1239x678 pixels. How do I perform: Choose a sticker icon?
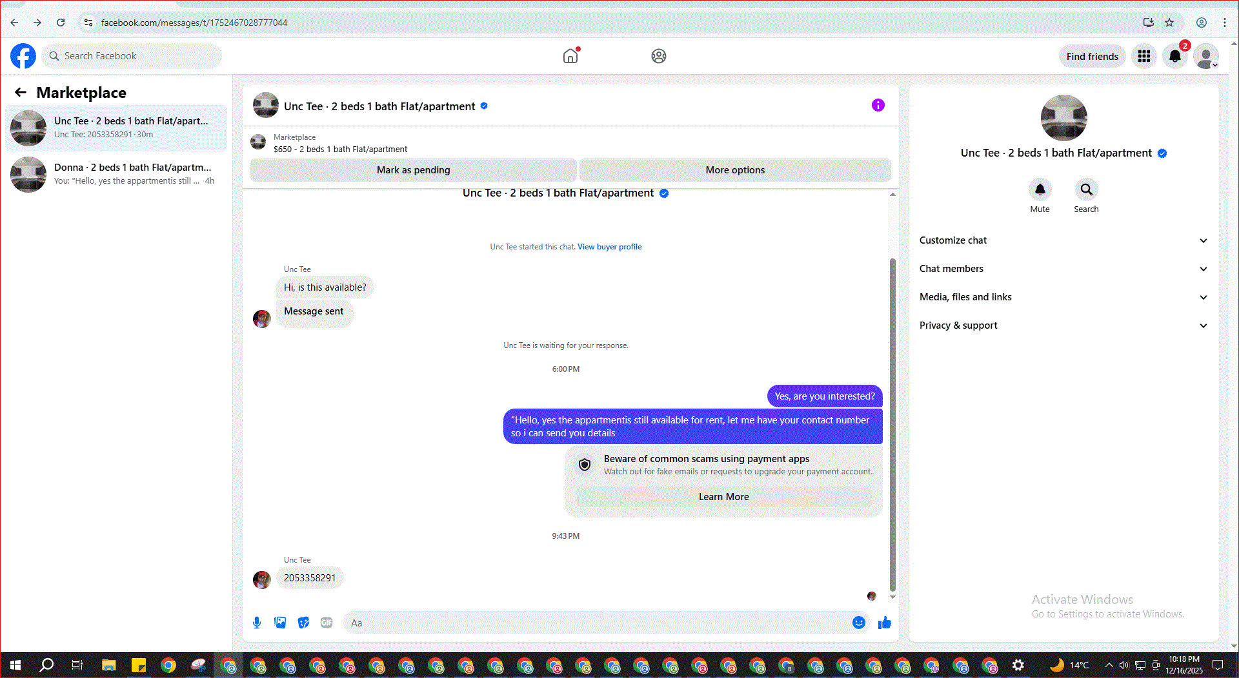[x=303, y=623]
